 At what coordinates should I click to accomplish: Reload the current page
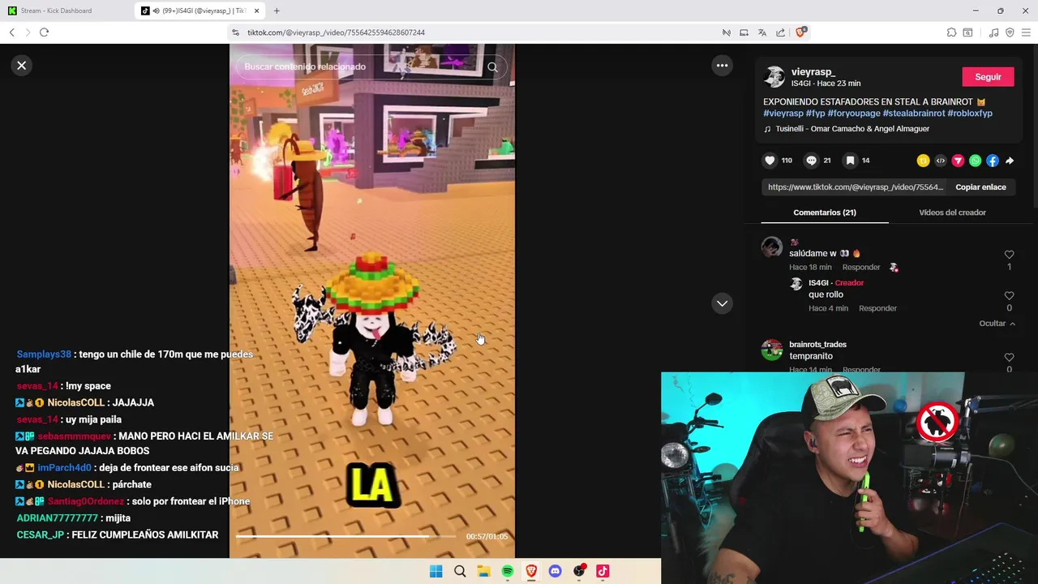(x=44, y=32)
